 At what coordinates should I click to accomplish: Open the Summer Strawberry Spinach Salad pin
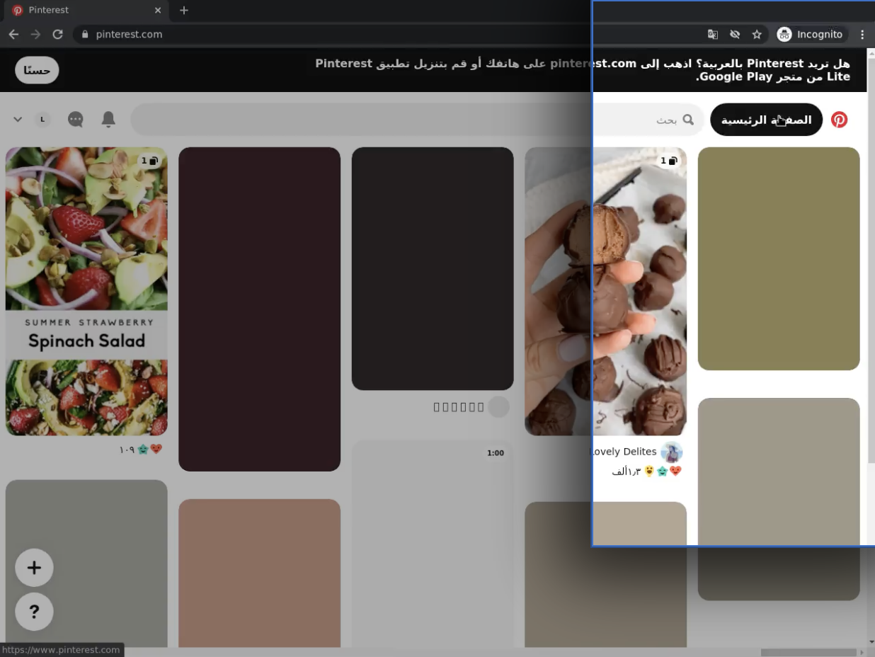point(86,291)
